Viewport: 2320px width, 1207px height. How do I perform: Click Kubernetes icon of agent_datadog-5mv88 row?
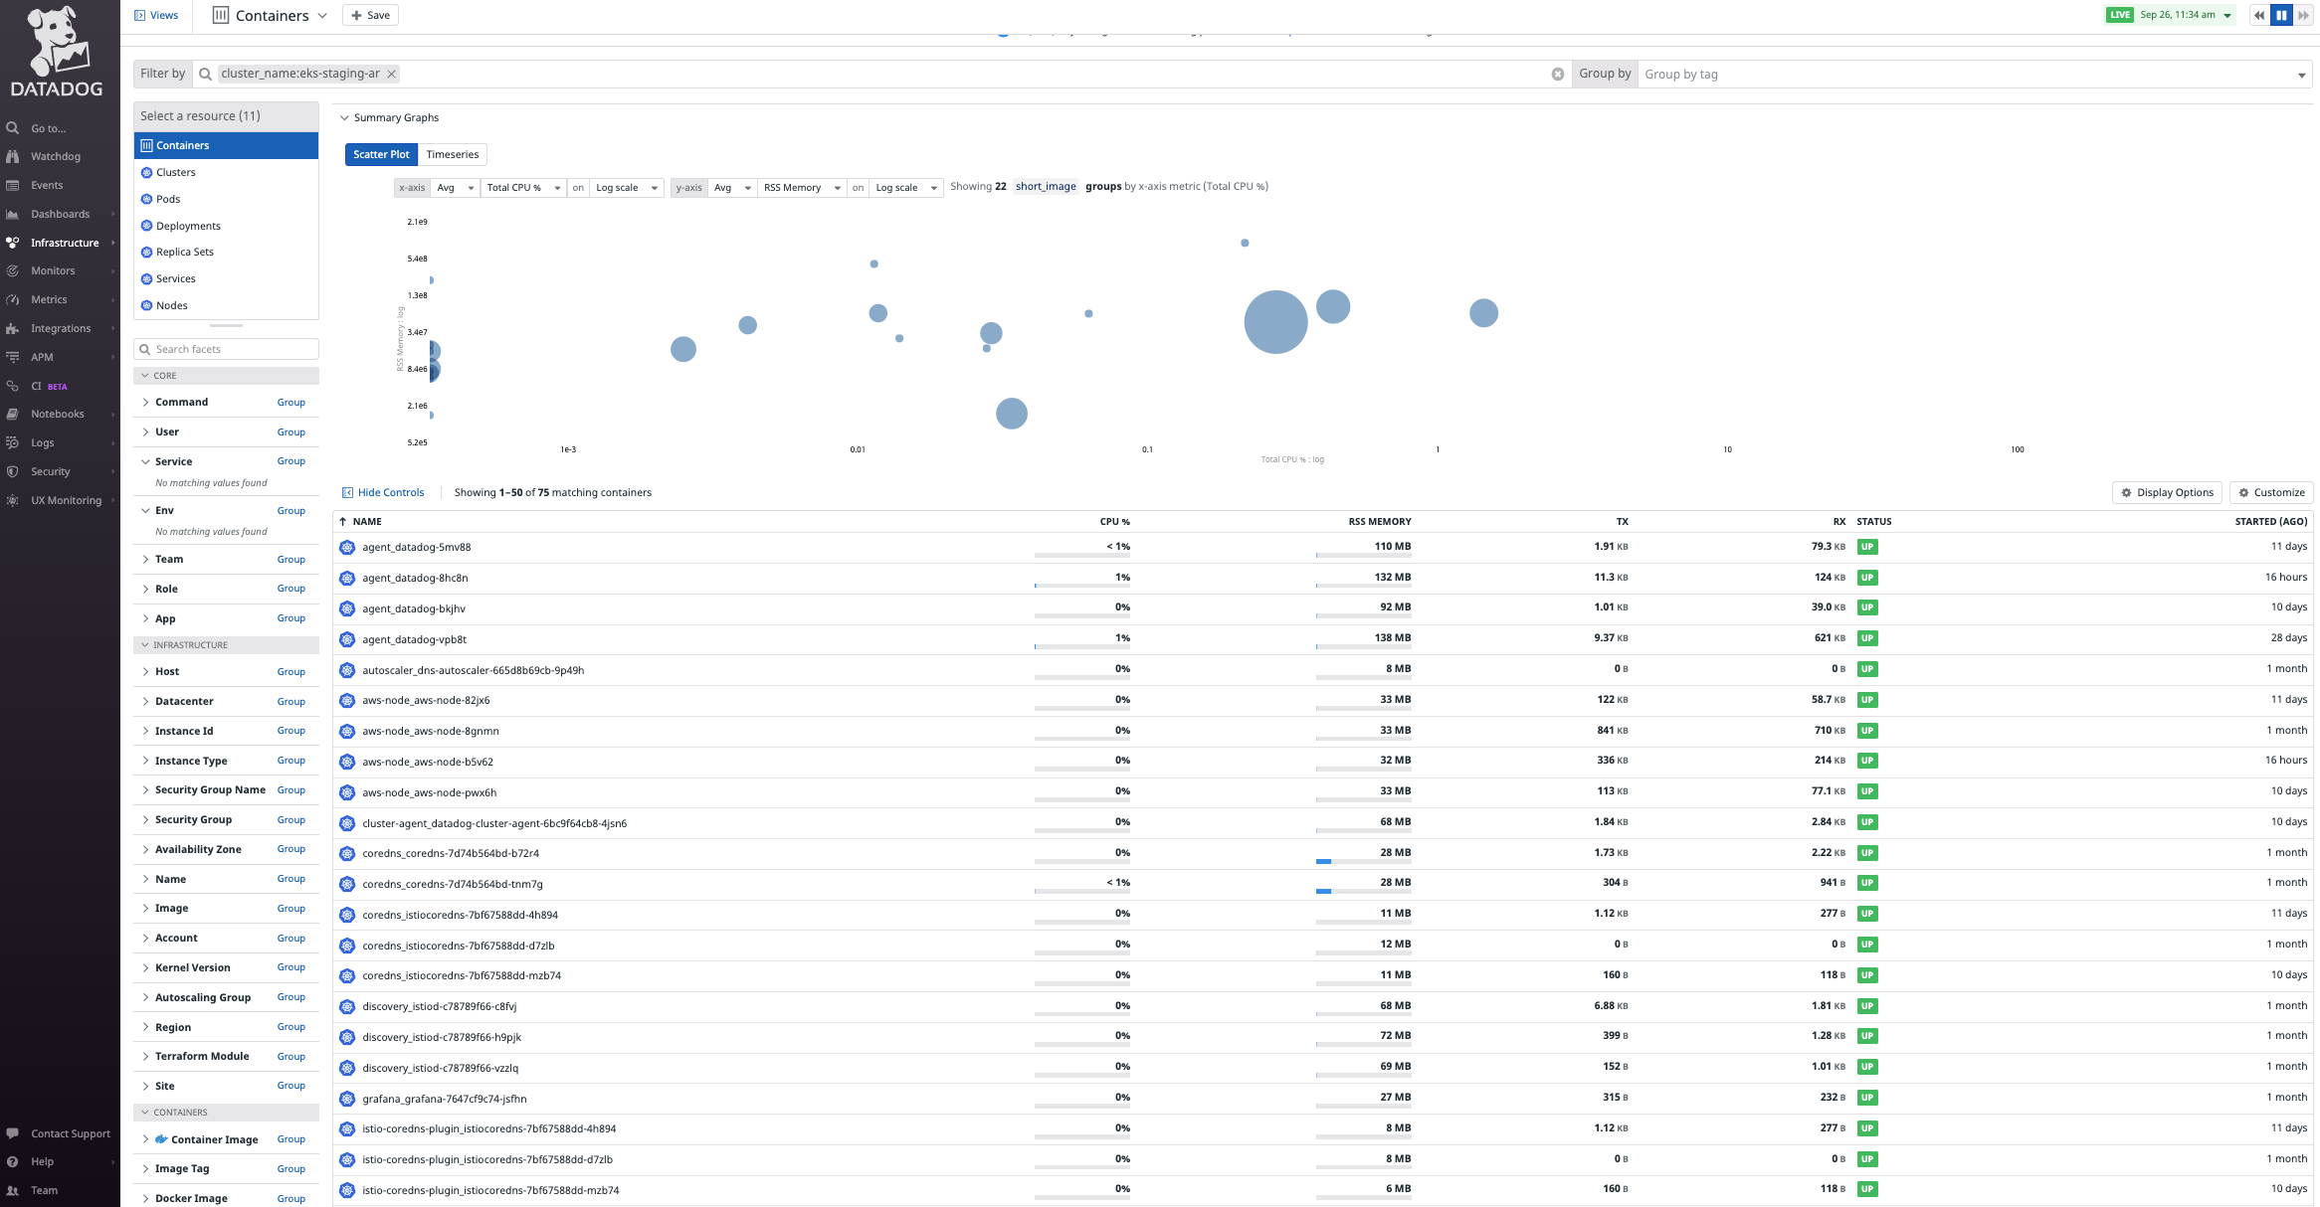[x=347, y=547]
